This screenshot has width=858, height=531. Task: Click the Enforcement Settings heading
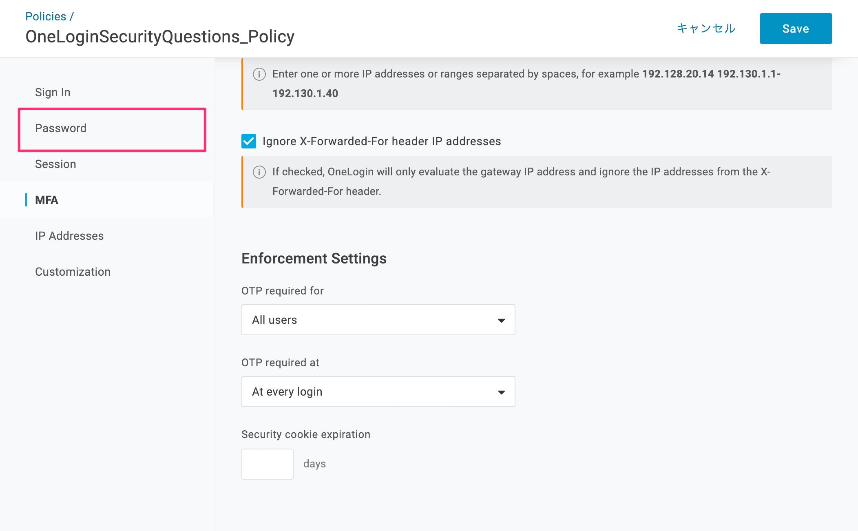pyautogui.click(x=314, y=259)
